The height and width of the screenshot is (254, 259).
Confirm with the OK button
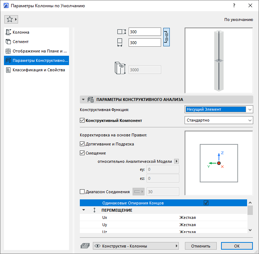click(237, 246)
